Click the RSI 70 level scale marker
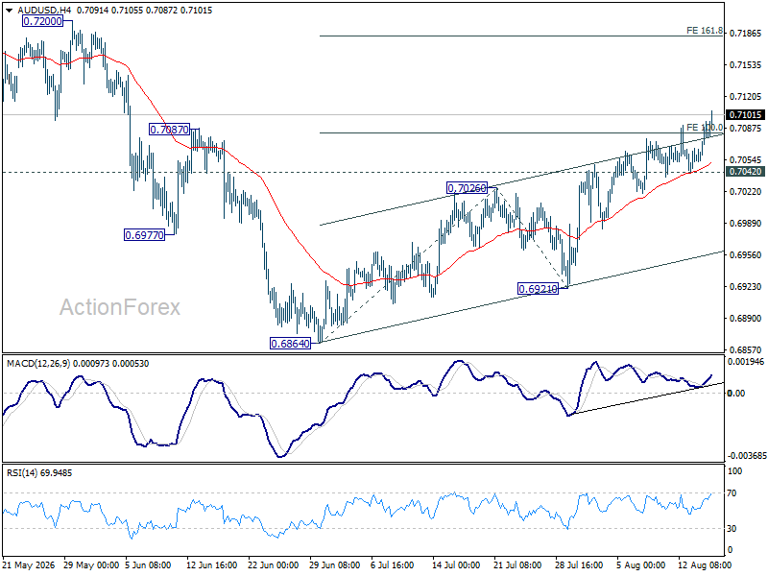The width and height of the screenshot is (768, 576). click(x=732, y=493)
